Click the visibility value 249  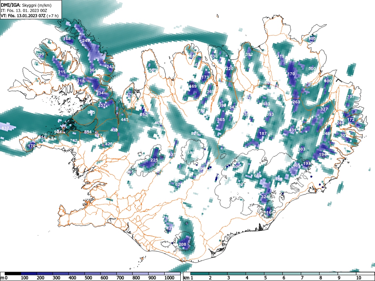(x=86, y=40)
